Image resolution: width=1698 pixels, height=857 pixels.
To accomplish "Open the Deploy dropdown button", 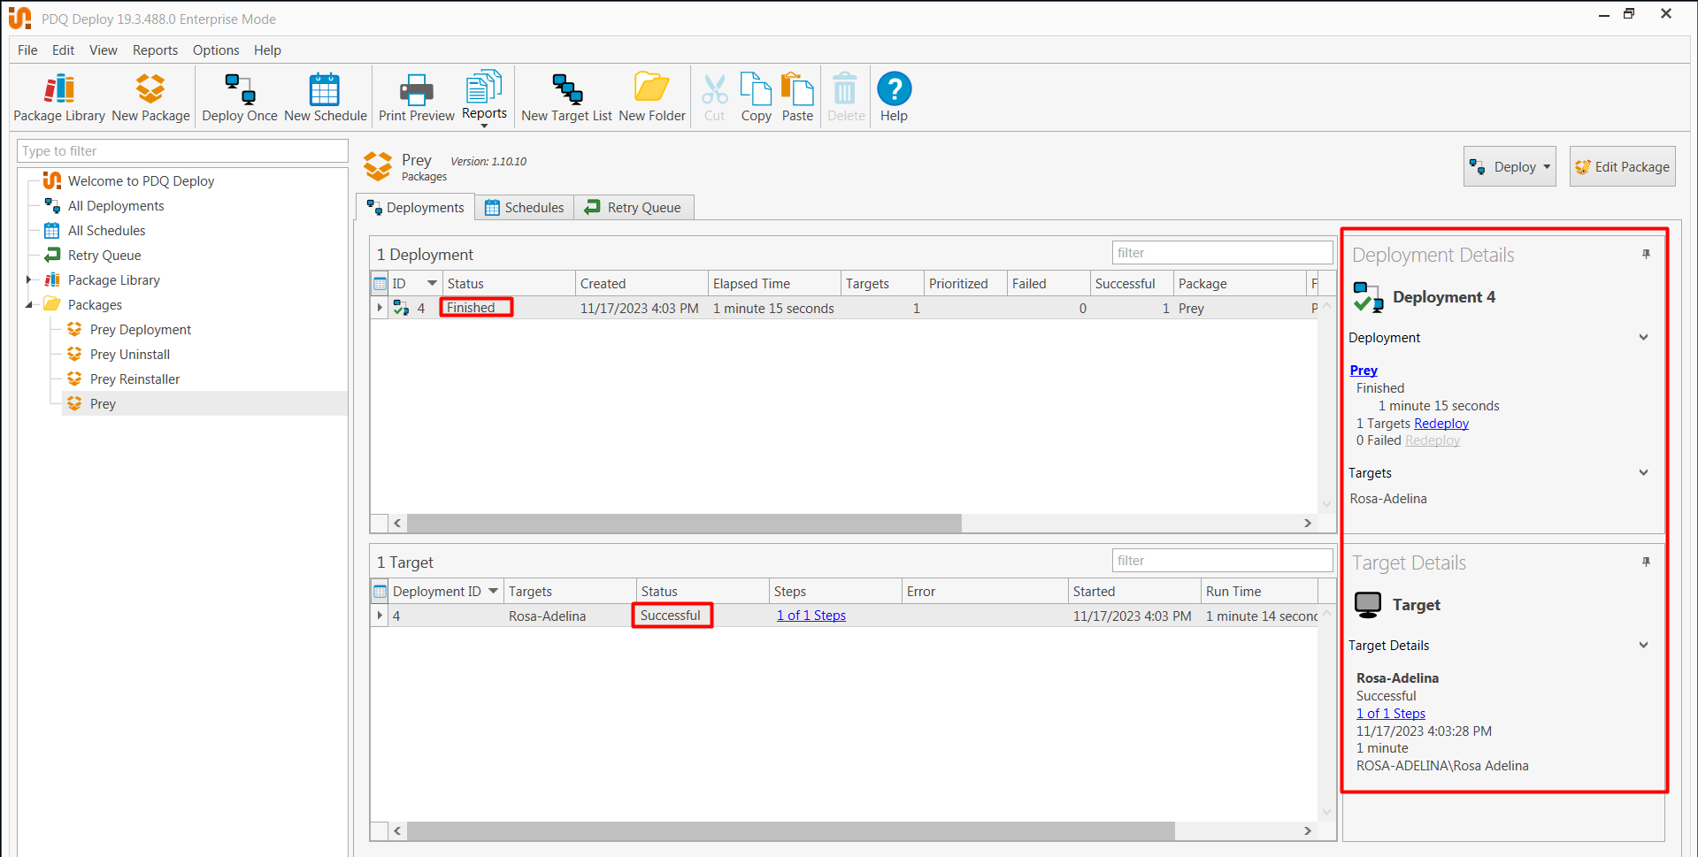I will (1510, 167).
